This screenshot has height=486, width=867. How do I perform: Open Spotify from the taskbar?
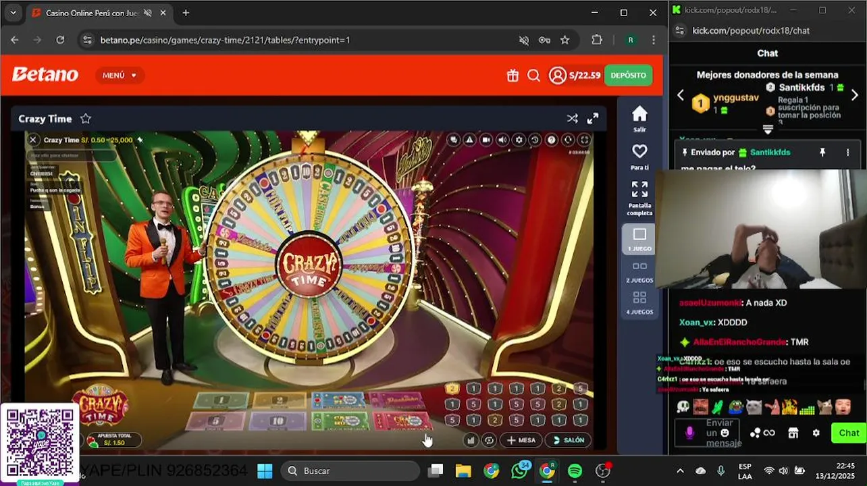(575, 470)
